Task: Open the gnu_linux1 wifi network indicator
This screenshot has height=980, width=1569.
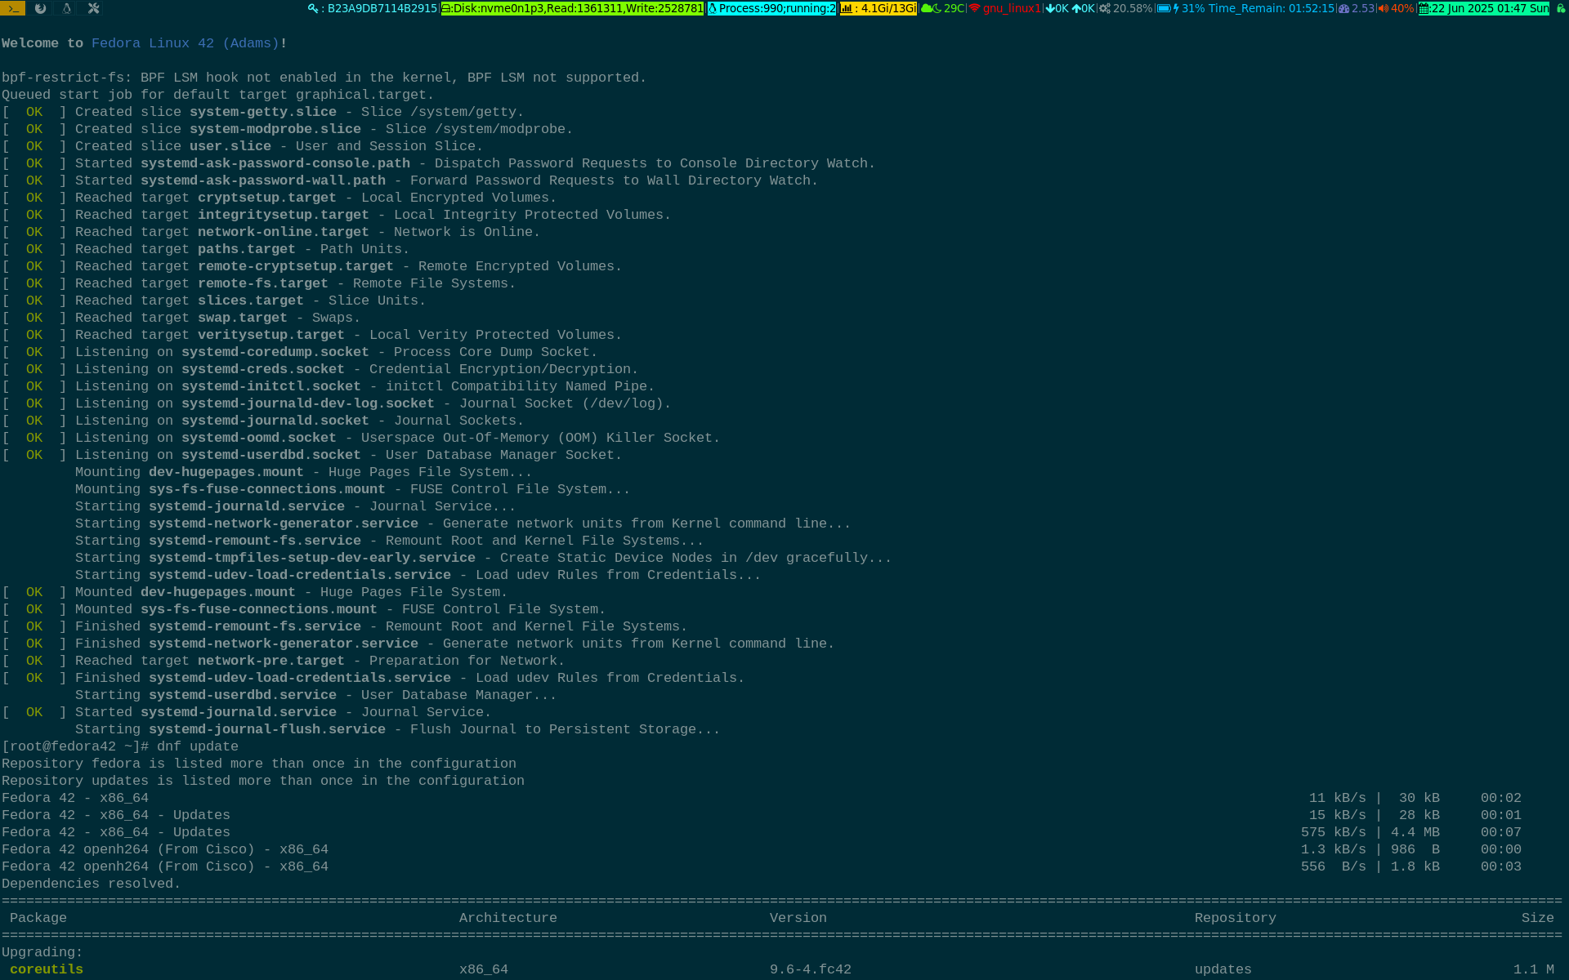Action: [x=1005, y=8]
